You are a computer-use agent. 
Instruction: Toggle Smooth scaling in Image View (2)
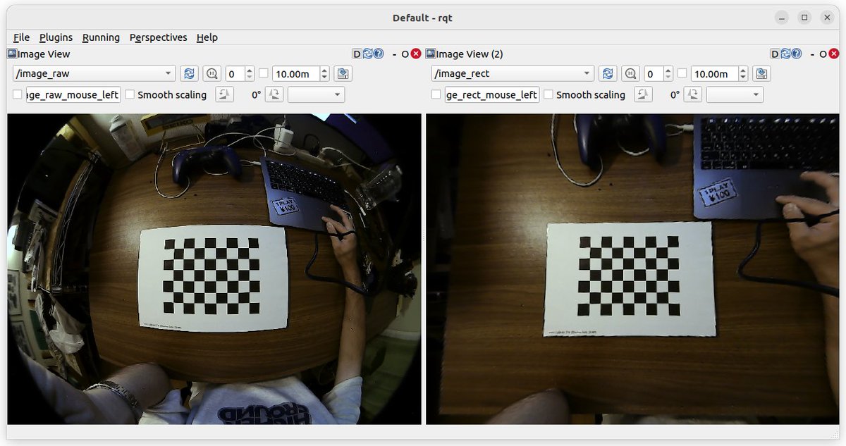coord(549,94)
